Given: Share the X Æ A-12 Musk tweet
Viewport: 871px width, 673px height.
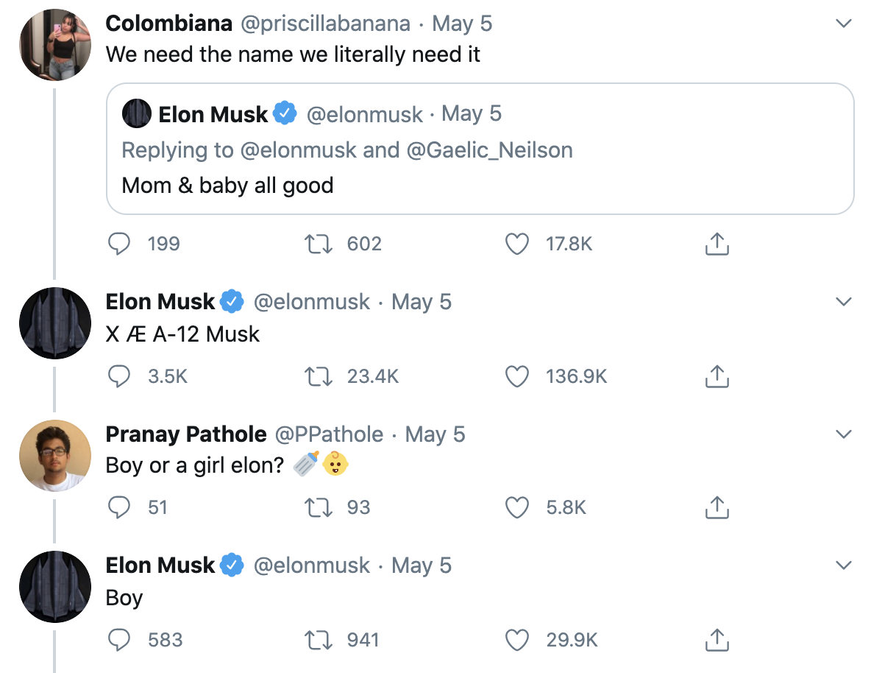Looking at the screenshot, I should [717, 376].
